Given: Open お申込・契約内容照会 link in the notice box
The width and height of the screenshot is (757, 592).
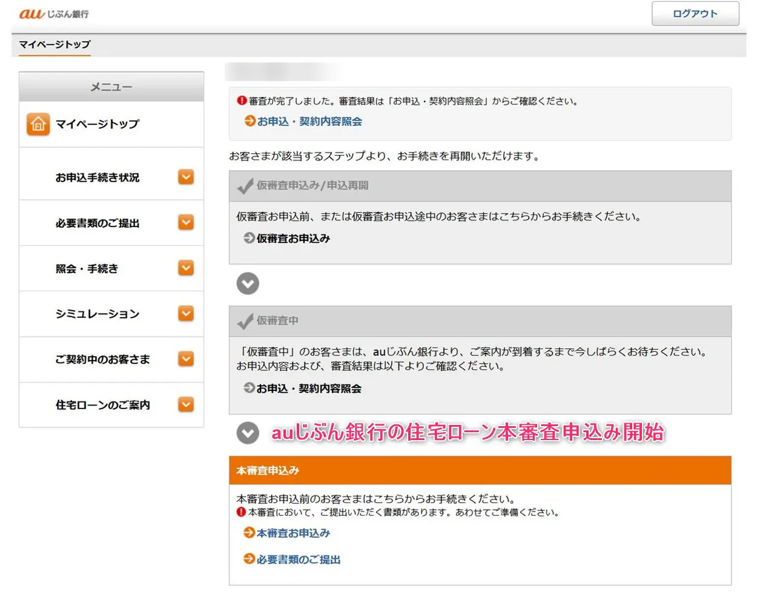Looking at the screenshot, I should pyautogui.click(x=309, y=121).
